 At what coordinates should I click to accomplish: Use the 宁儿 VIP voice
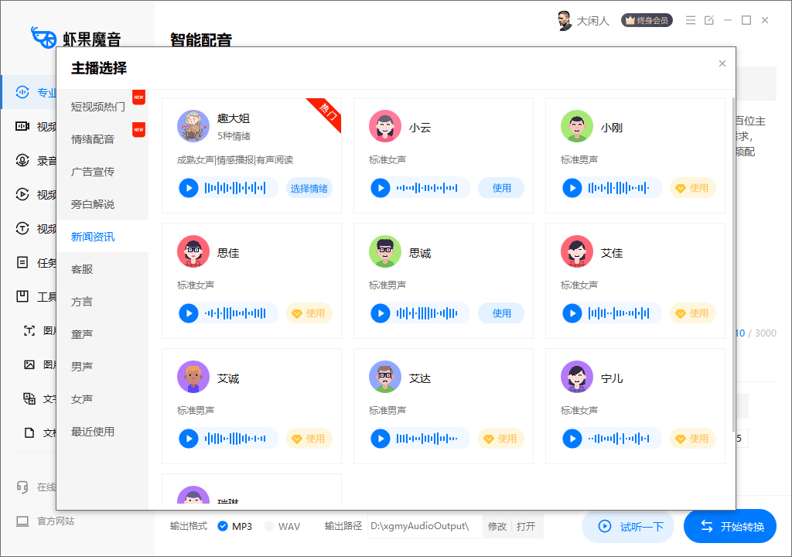pos(693,439)
